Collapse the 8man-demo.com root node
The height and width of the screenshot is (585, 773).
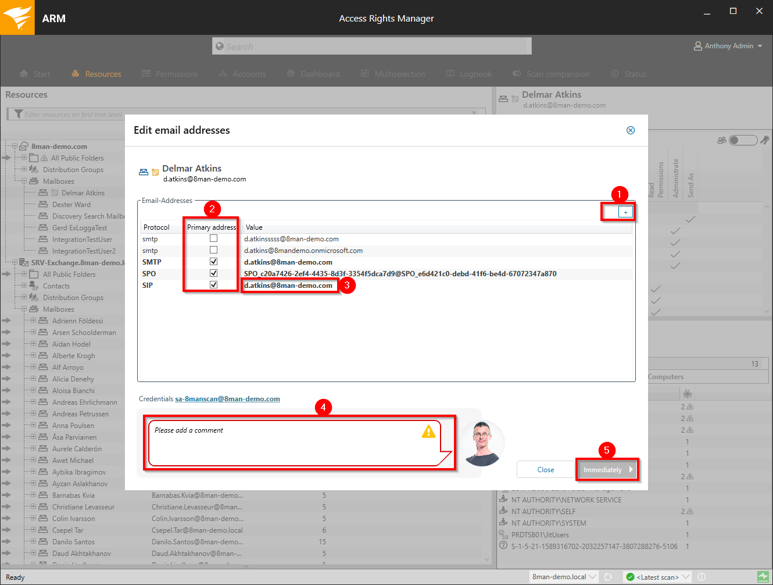[15, 146]
